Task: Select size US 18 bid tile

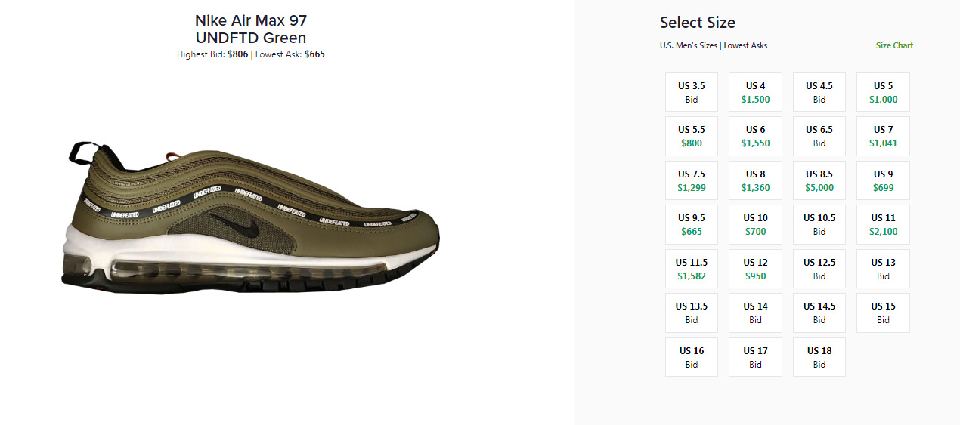Action: point(819,357)
